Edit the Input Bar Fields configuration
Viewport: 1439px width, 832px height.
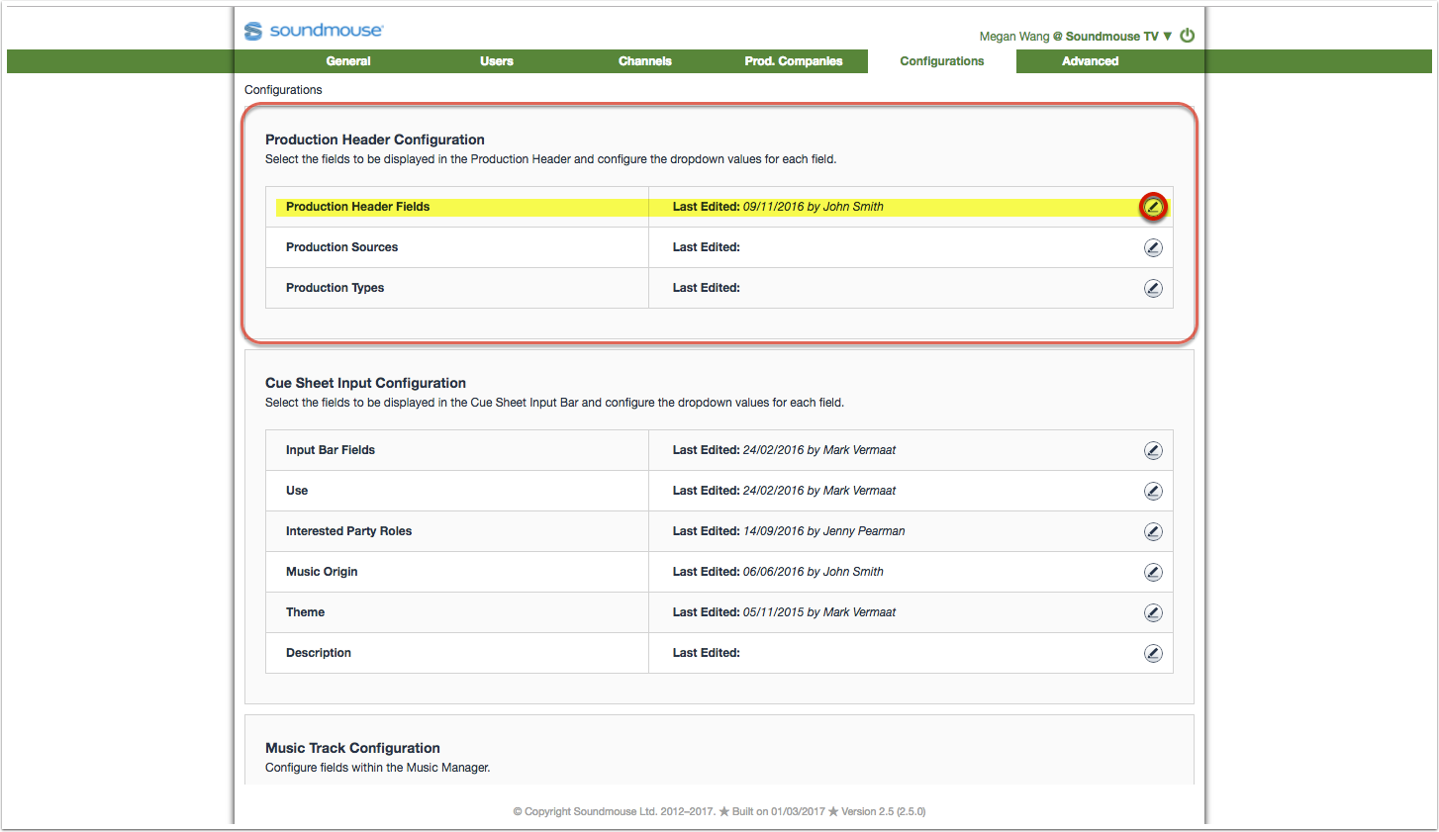pos(1153,450)
